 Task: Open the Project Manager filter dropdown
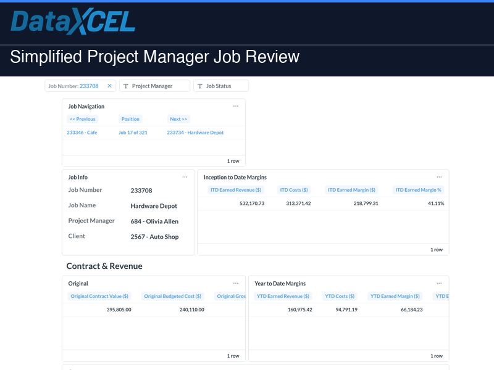[x=154, y=86]
